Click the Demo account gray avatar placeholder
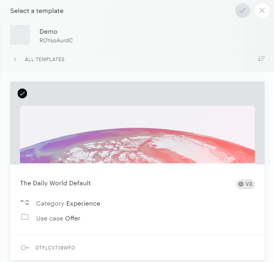The width and height of the screenshot is (274, 262). [x=20, y=35]
